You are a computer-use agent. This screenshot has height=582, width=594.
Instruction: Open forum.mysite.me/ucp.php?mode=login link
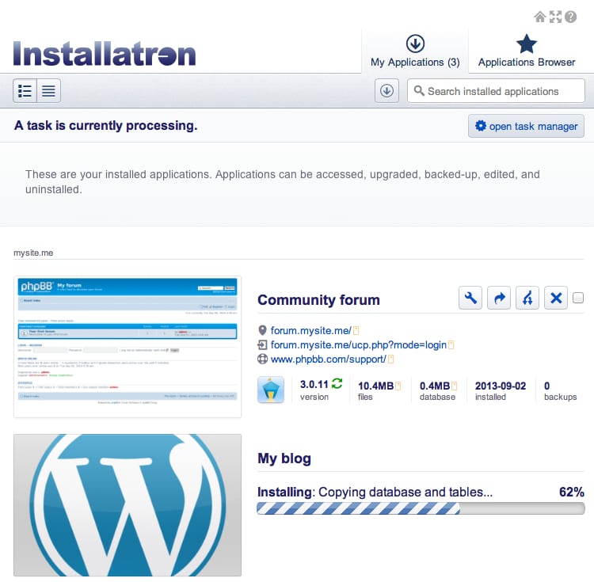tap(358, 345)
